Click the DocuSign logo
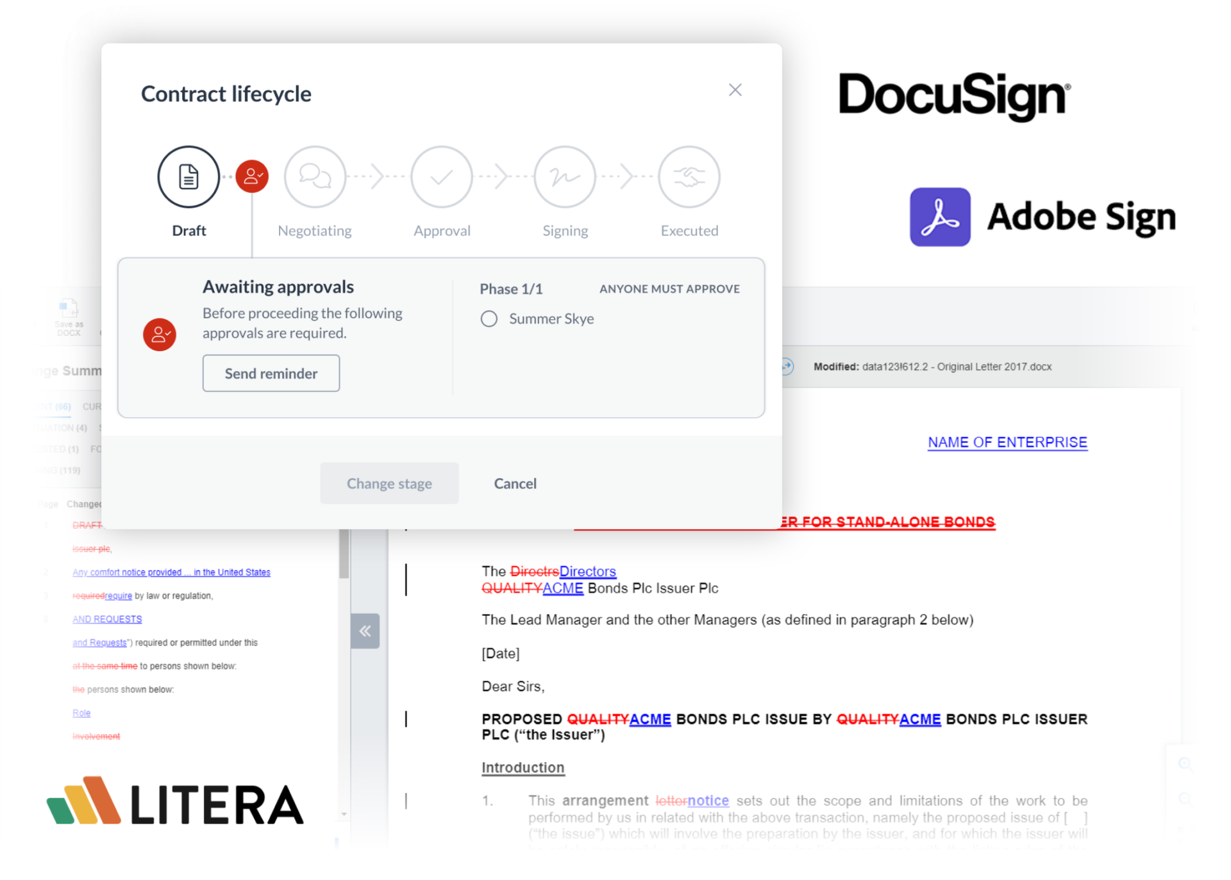This screenshot has width=1231, height=880. coord(955,96)
